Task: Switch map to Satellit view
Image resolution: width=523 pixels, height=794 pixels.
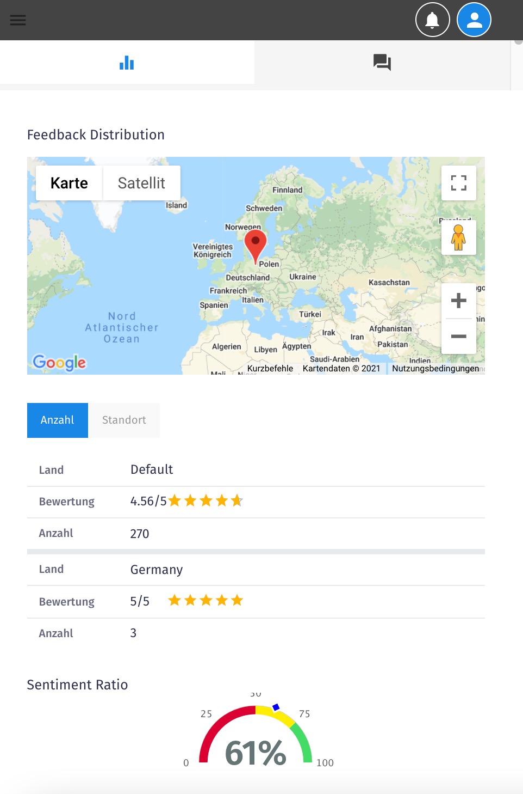Action: pos(141,183)
